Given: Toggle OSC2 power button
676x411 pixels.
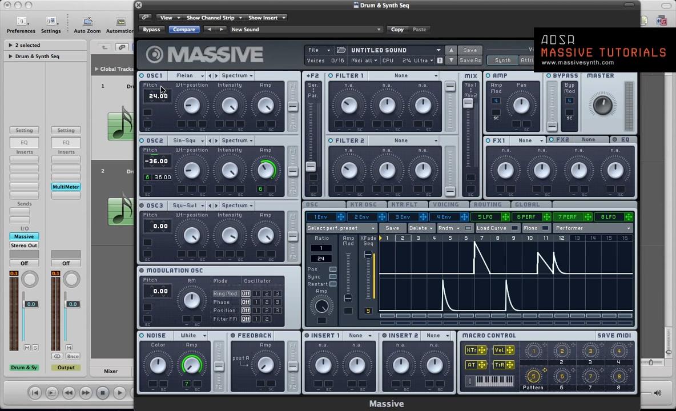Looking at the screenshot, I should pyautogui.click(x=142, y=140).
